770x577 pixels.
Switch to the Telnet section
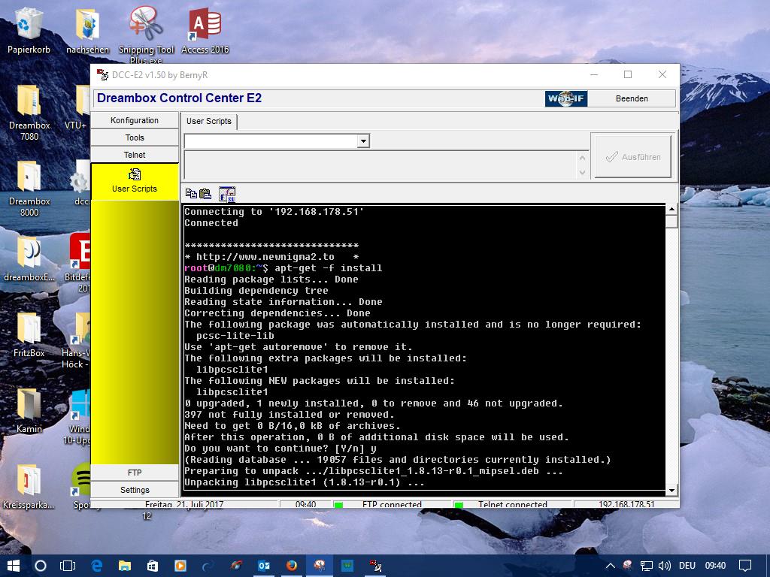click(135, 155)
